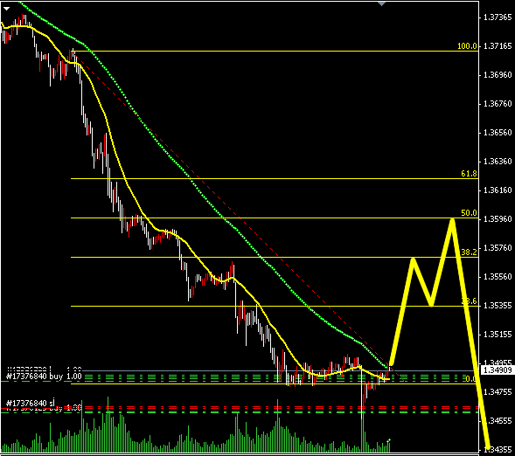515x456 pixels.
Task: Select the '#17376840 buy 1.00' order label
Action: [44, 377]
